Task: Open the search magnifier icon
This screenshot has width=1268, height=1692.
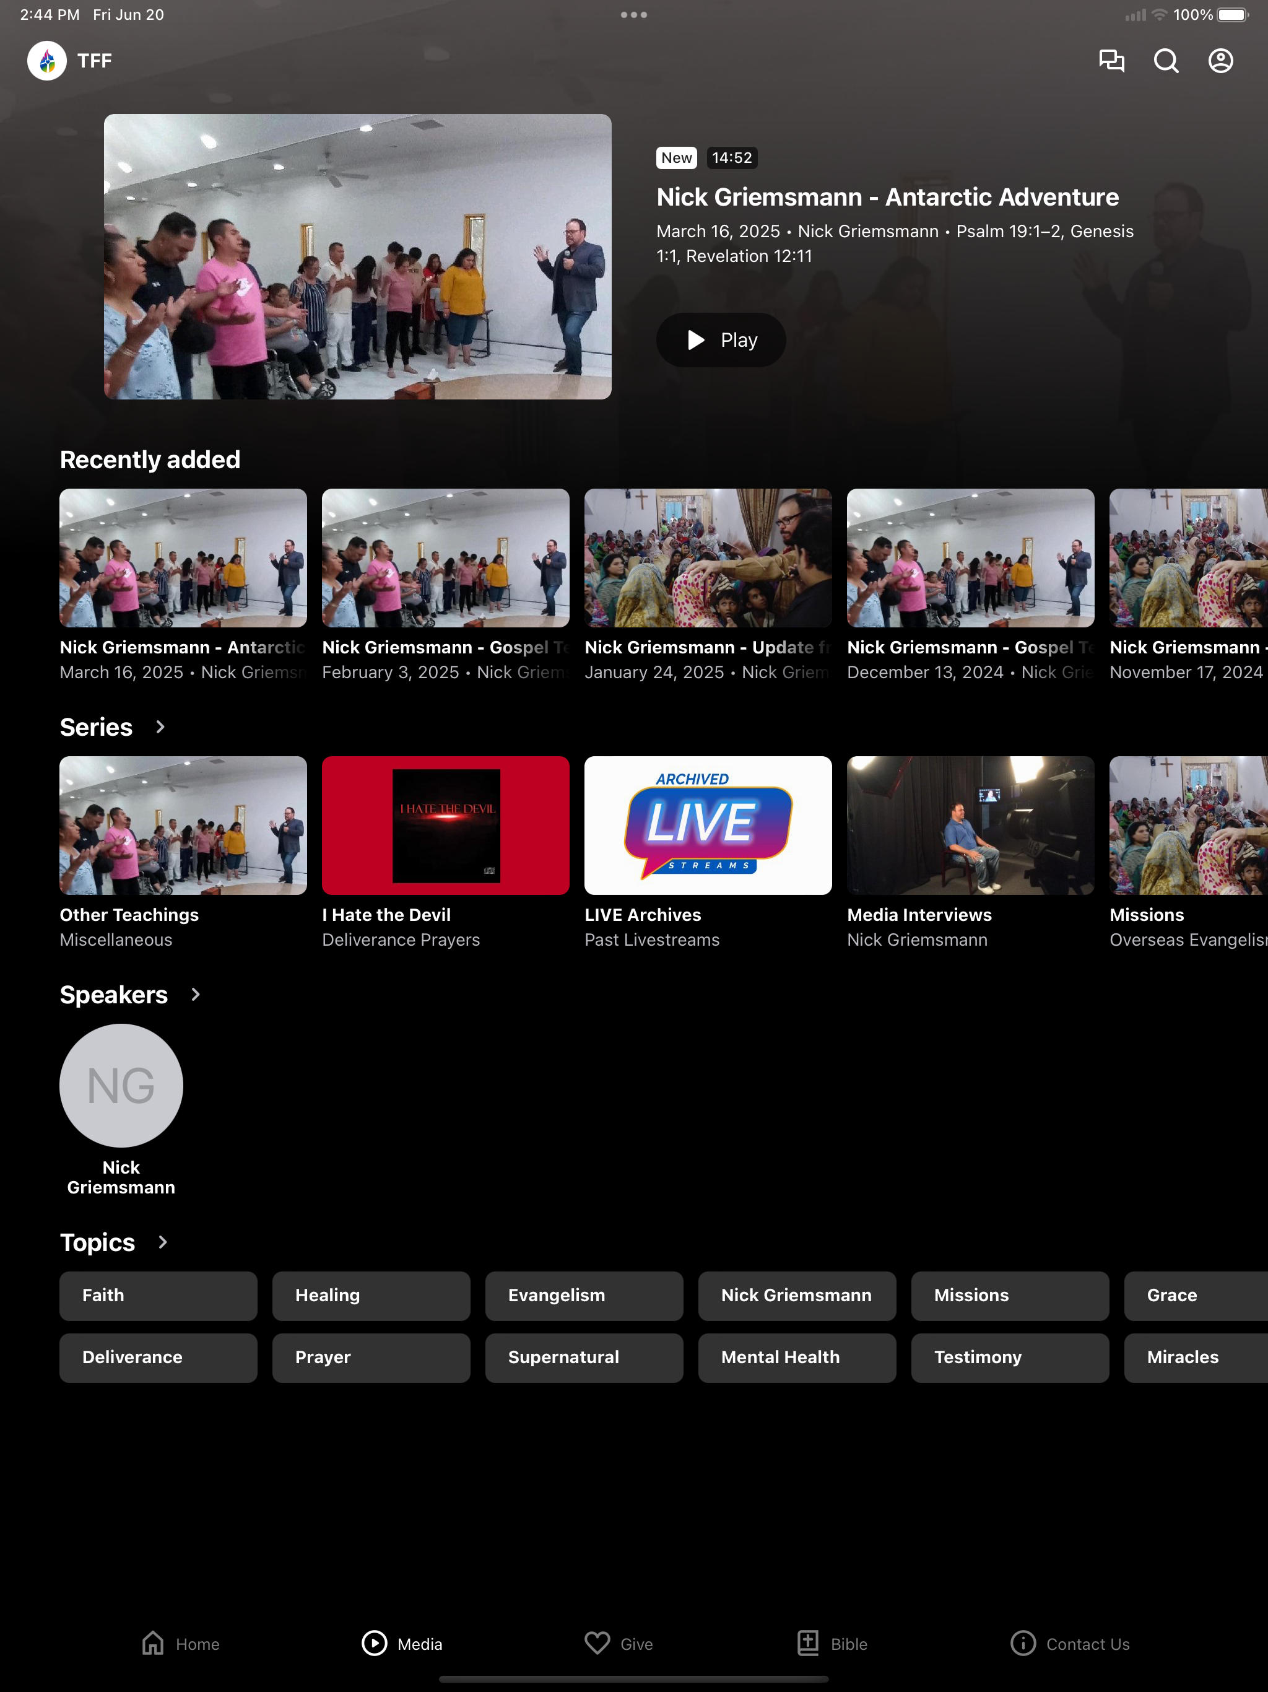Action: click(x=1165, y=61)
